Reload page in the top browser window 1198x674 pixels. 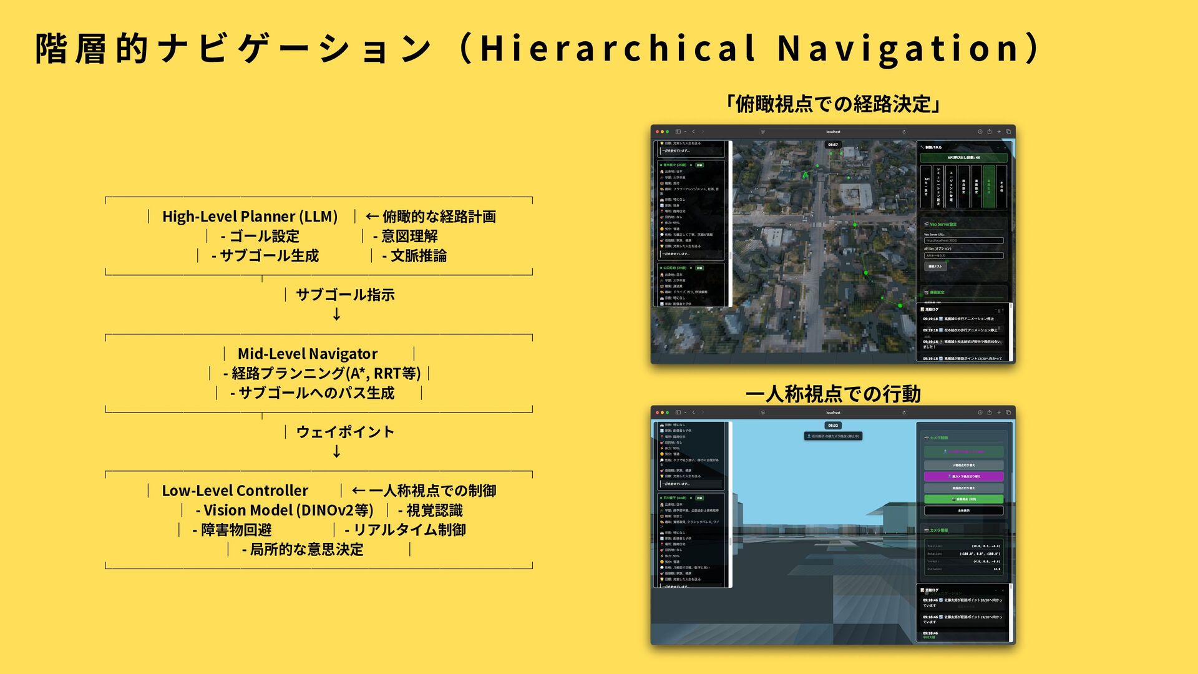903,132
